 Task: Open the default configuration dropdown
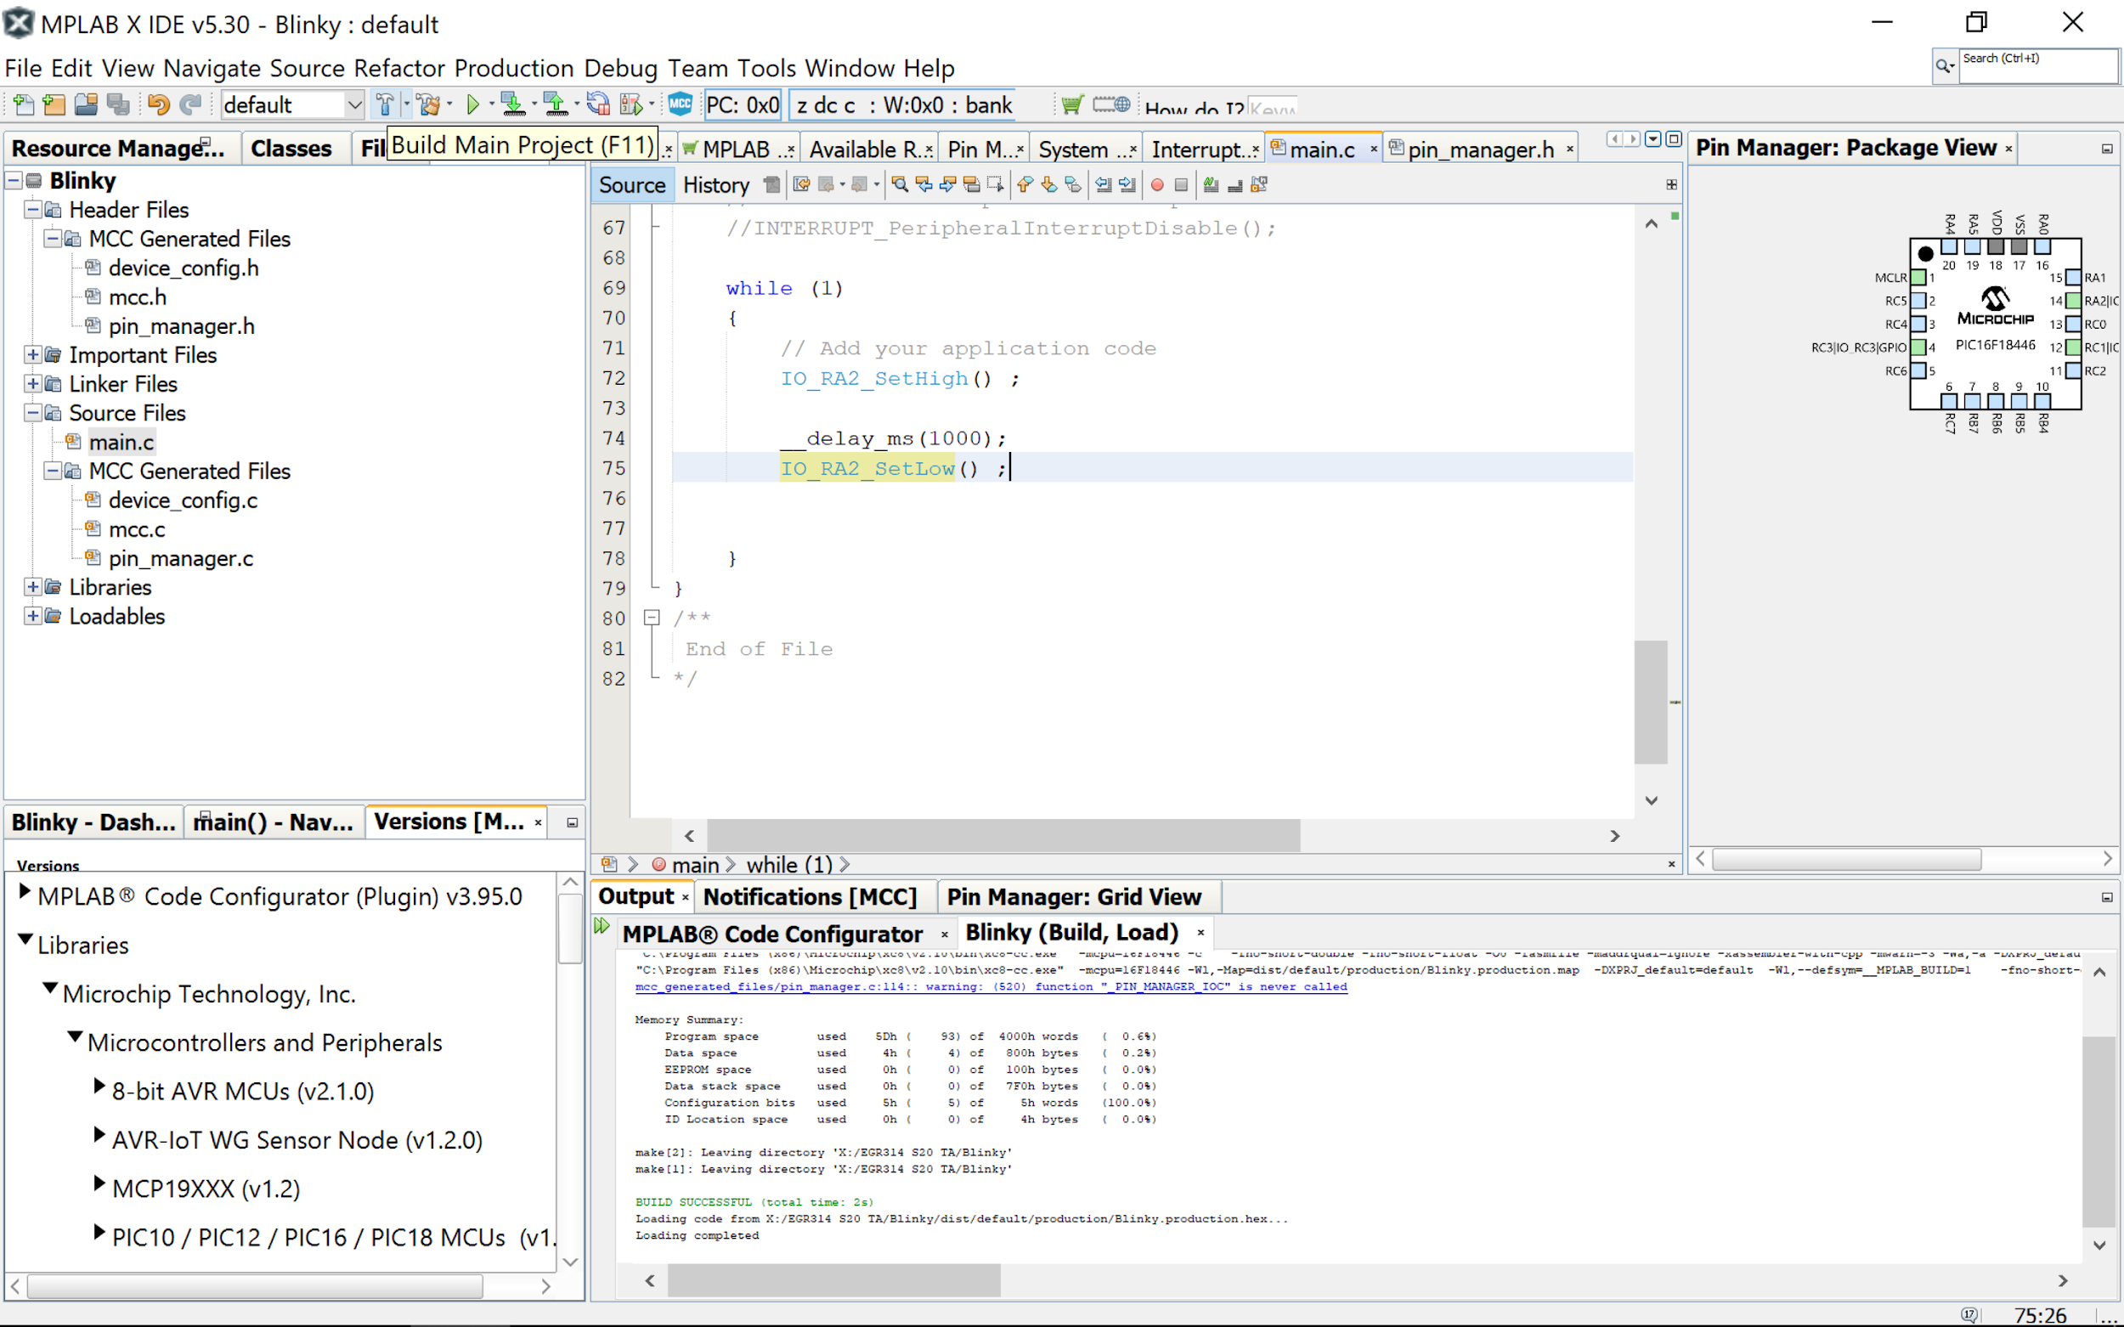point(353,105)
